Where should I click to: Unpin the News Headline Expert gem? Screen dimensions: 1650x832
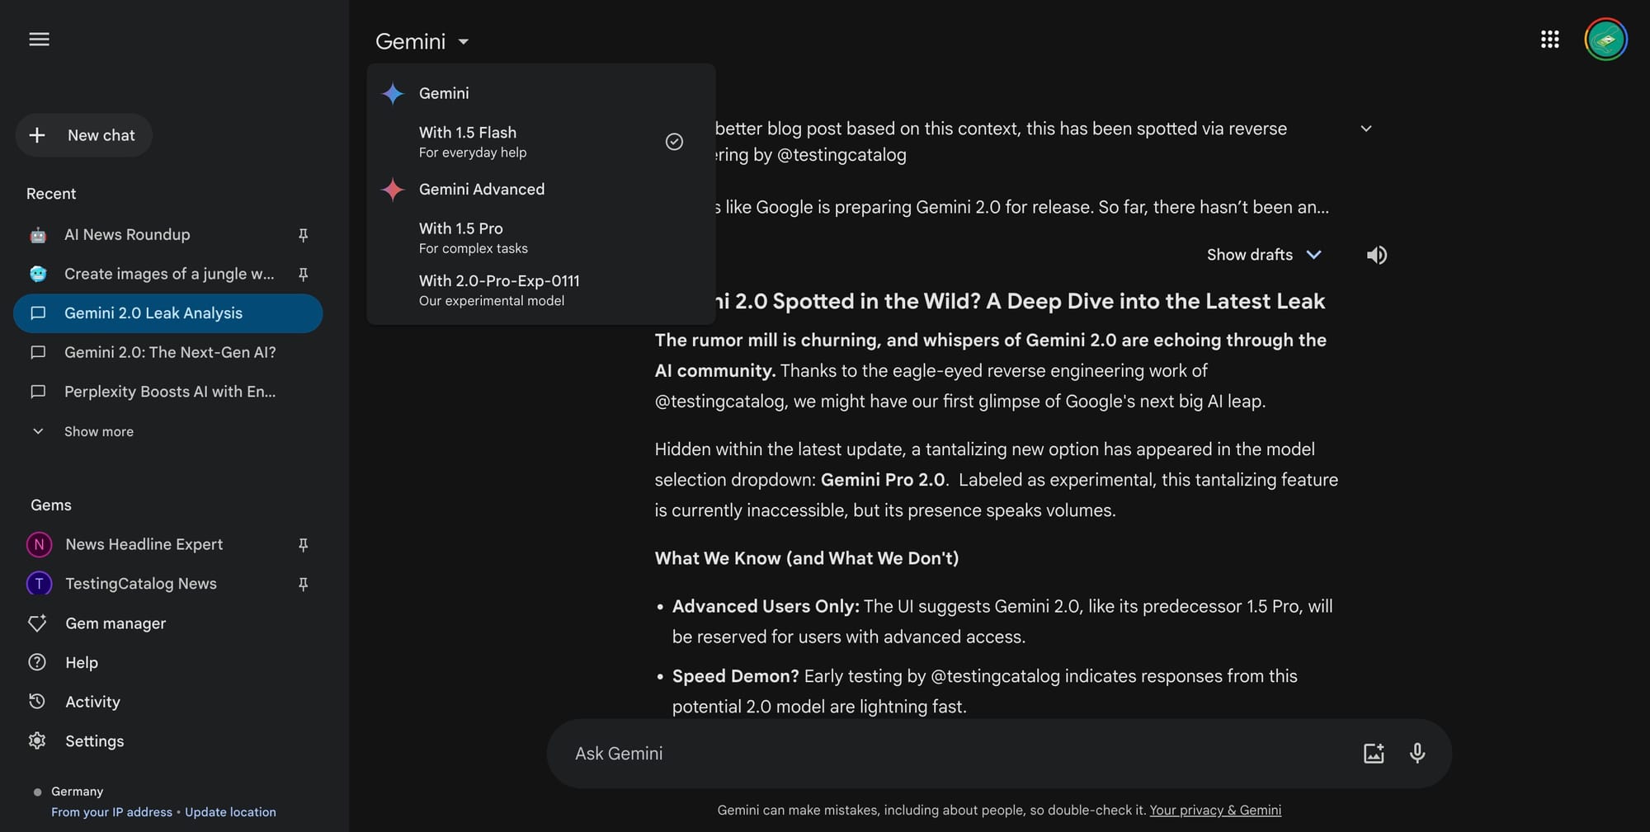click(x=304, y=544)
